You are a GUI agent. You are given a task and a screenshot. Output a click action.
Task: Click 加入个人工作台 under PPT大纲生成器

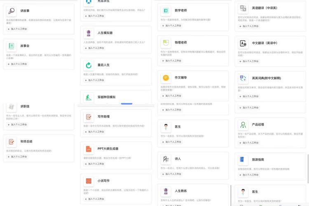pos(94,164)
